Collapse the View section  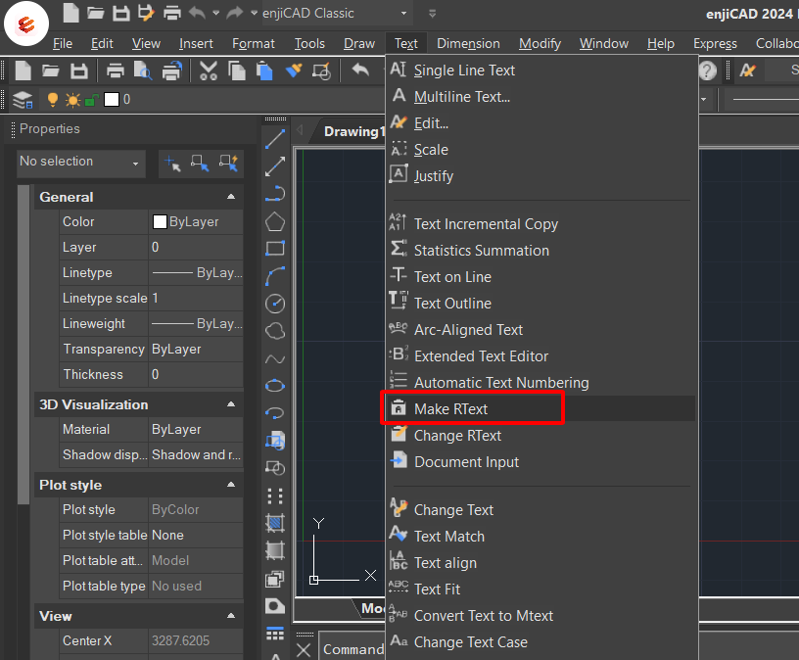pos(231,616)
